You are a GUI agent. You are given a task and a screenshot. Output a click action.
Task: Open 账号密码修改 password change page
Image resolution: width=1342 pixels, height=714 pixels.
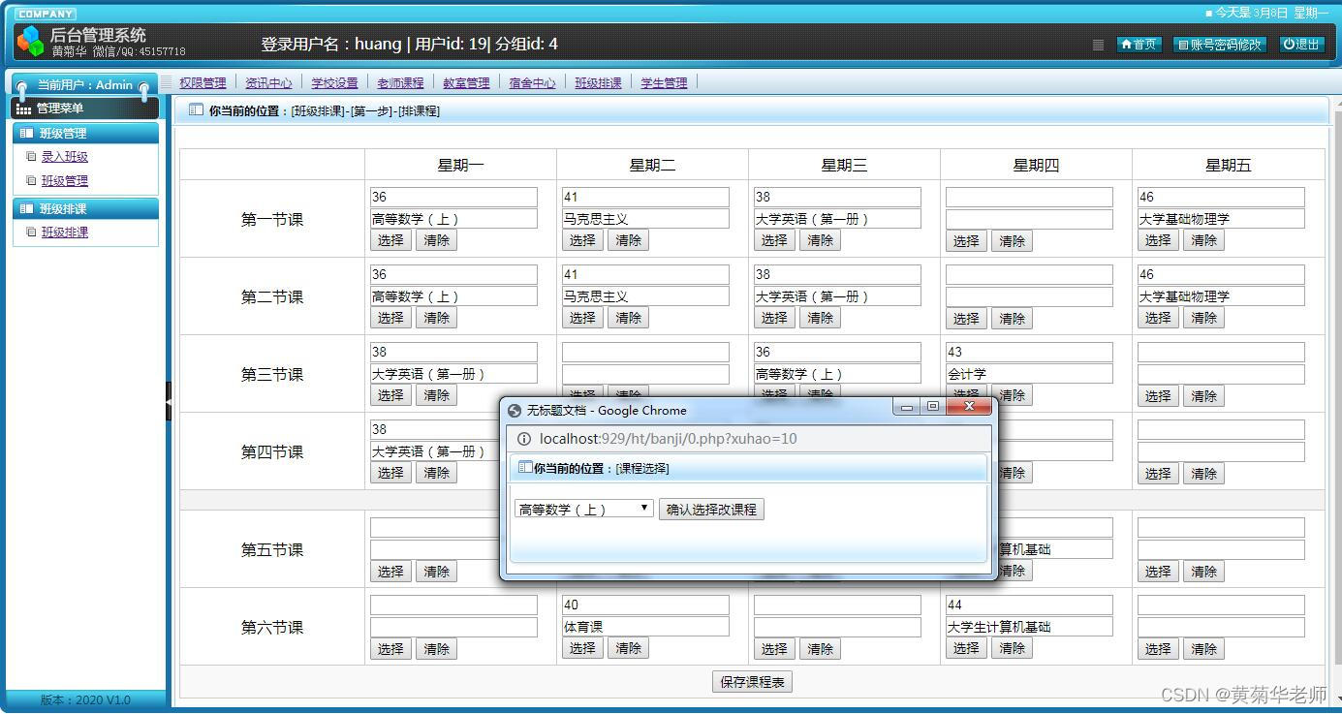(1219, 44)
